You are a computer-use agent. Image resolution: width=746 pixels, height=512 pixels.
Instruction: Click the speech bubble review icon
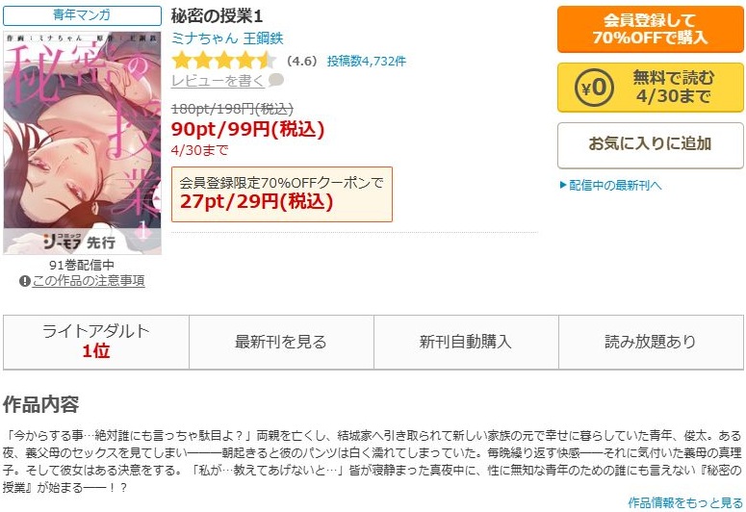[276, 80]
